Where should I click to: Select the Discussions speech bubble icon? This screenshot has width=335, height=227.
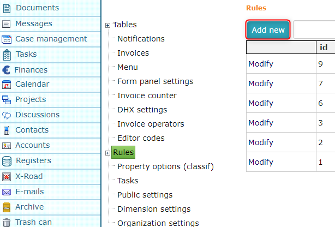[7, 115]
